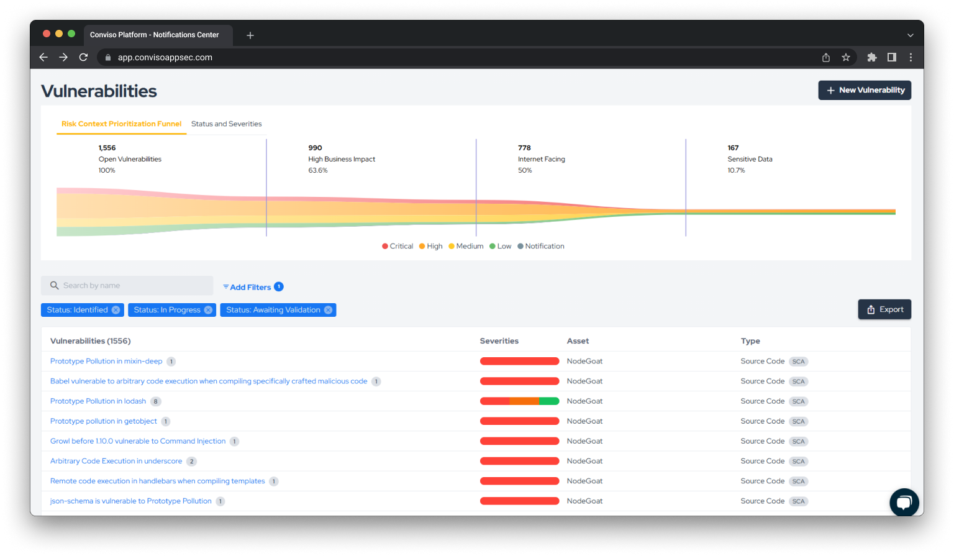Open the chat support bubble icon
This screenshot has height=556, width=954.
(x=904, y=503)
